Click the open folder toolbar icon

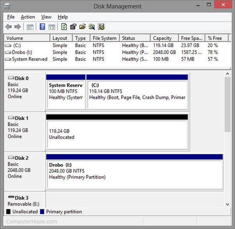82,27
